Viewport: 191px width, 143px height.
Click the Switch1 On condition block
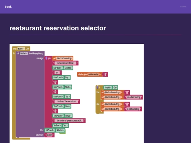click(x=111, y=88)
